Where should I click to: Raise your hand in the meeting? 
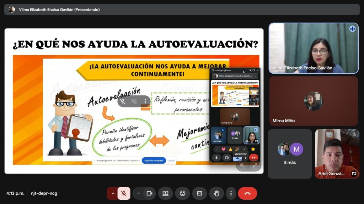click(216, 193)
